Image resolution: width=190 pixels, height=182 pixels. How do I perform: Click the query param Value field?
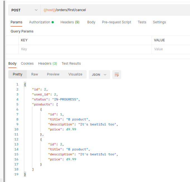point(171,49)
